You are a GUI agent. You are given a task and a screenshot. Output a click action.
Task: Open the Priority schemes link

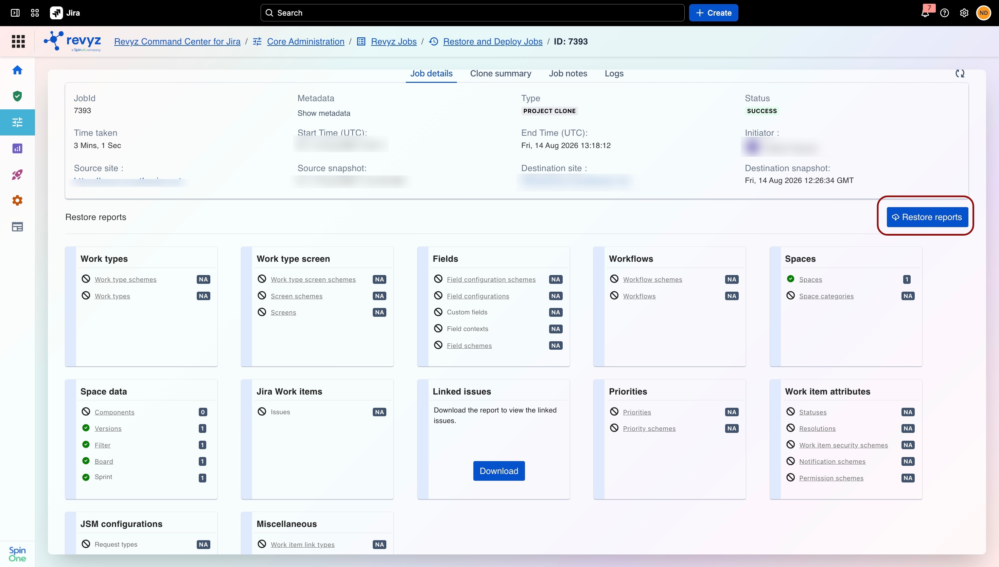pyautogui.click(x=649, y=428)
